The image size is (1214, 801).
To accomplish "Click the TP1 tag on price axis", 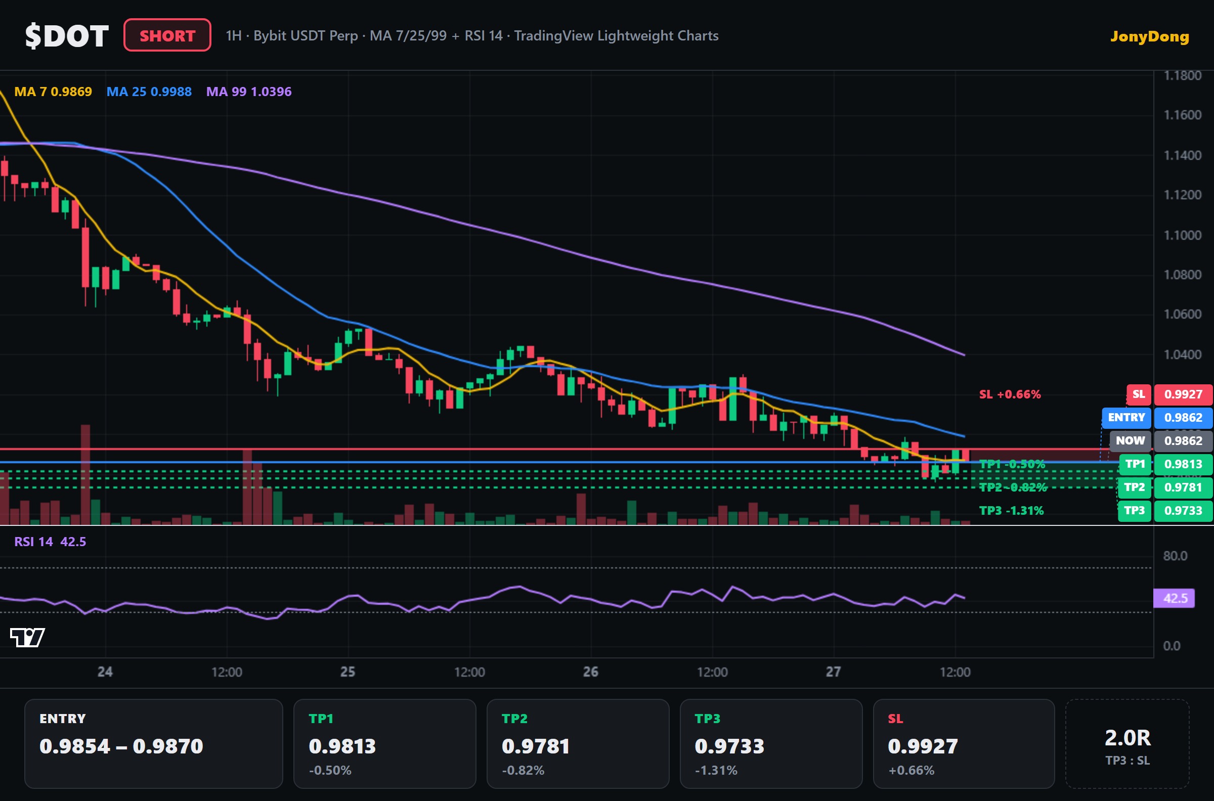I will tap(1135, 464).
